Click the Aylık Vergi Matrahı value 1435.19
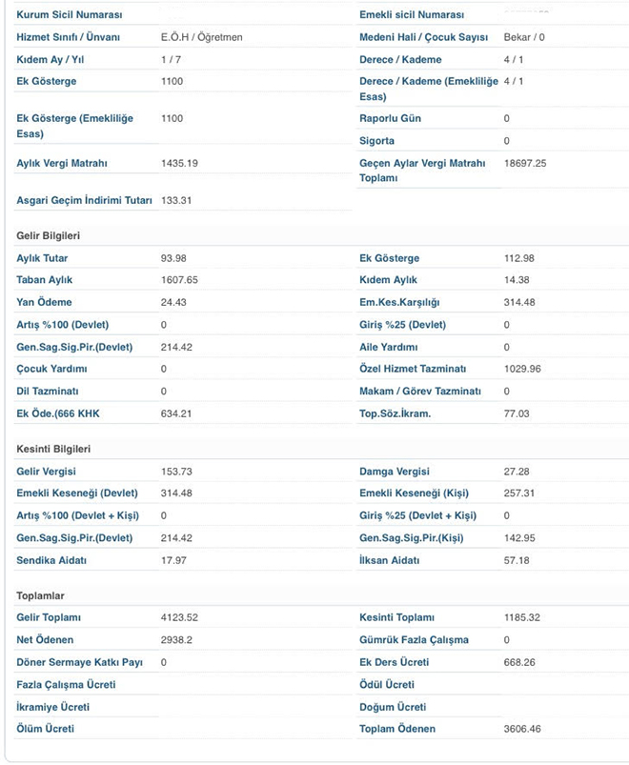This screenshot has width=629, height=765. (x=179, y=163)
